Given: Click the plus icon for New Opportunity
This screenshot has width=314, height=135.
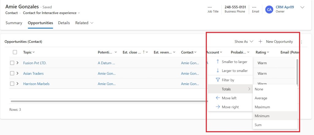Looking at the screenshot, I should 260,42.
